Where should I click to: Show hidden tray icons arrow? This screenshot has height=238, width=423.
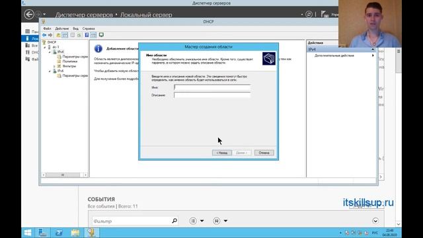340,233
